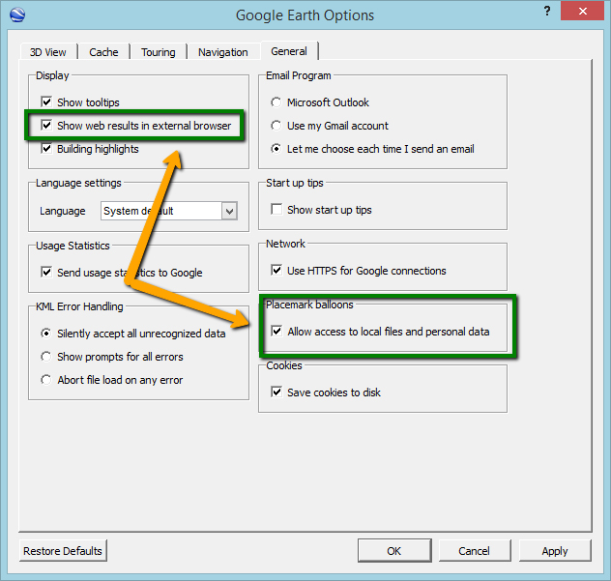Toggle Send usage statistics to Google
This screenshot has width=611, height=581.
(x=46, y=273)
